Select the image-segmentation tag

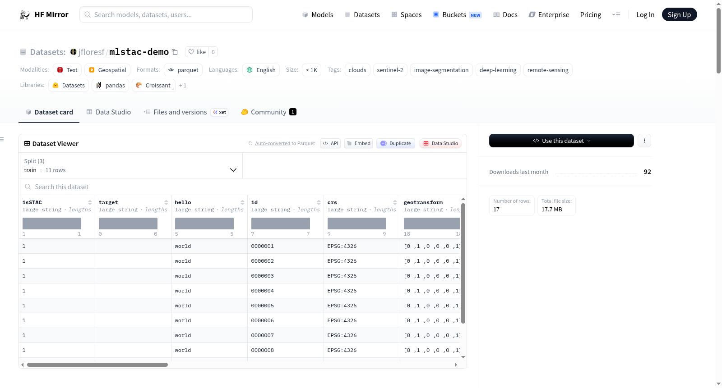pos(441,70)
